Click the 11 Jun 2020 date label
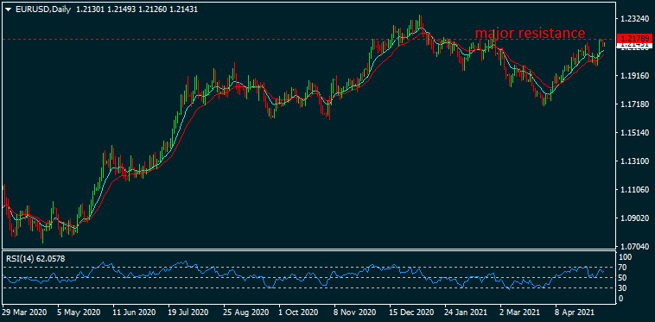 tap(135, 312)
